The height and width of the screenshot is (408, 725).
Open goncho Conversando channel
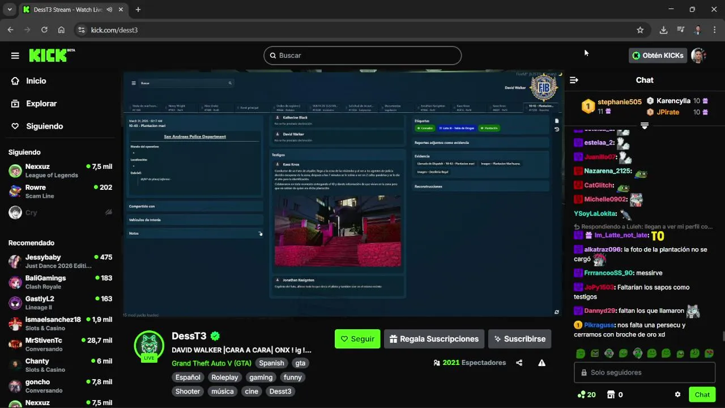click(61, 386)
